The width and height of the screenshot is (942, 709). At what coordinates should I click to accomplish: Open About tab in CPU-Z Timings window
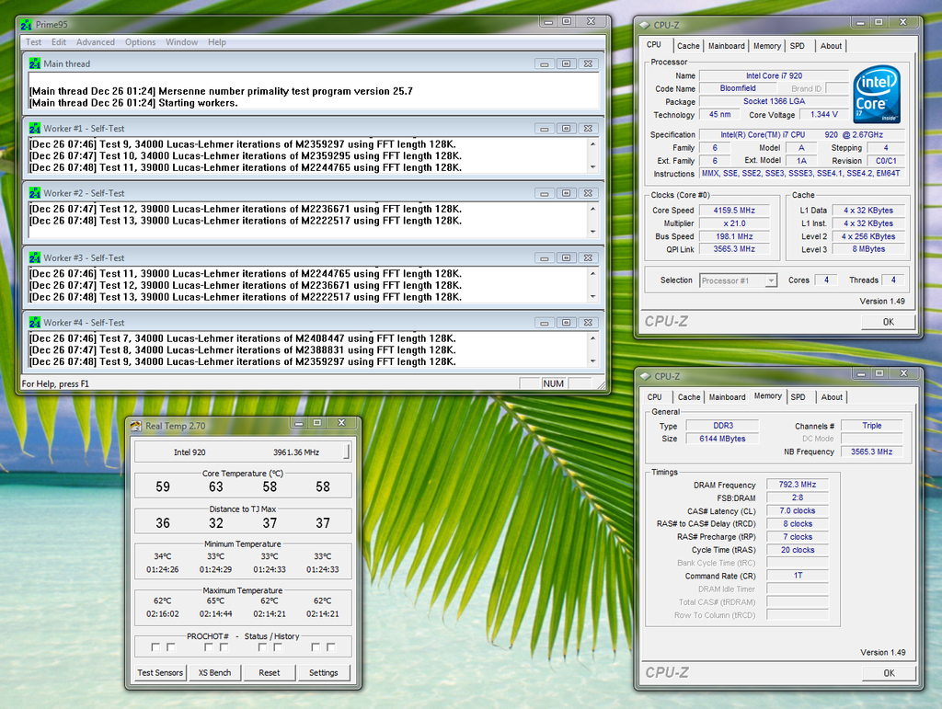click(832, 397)
